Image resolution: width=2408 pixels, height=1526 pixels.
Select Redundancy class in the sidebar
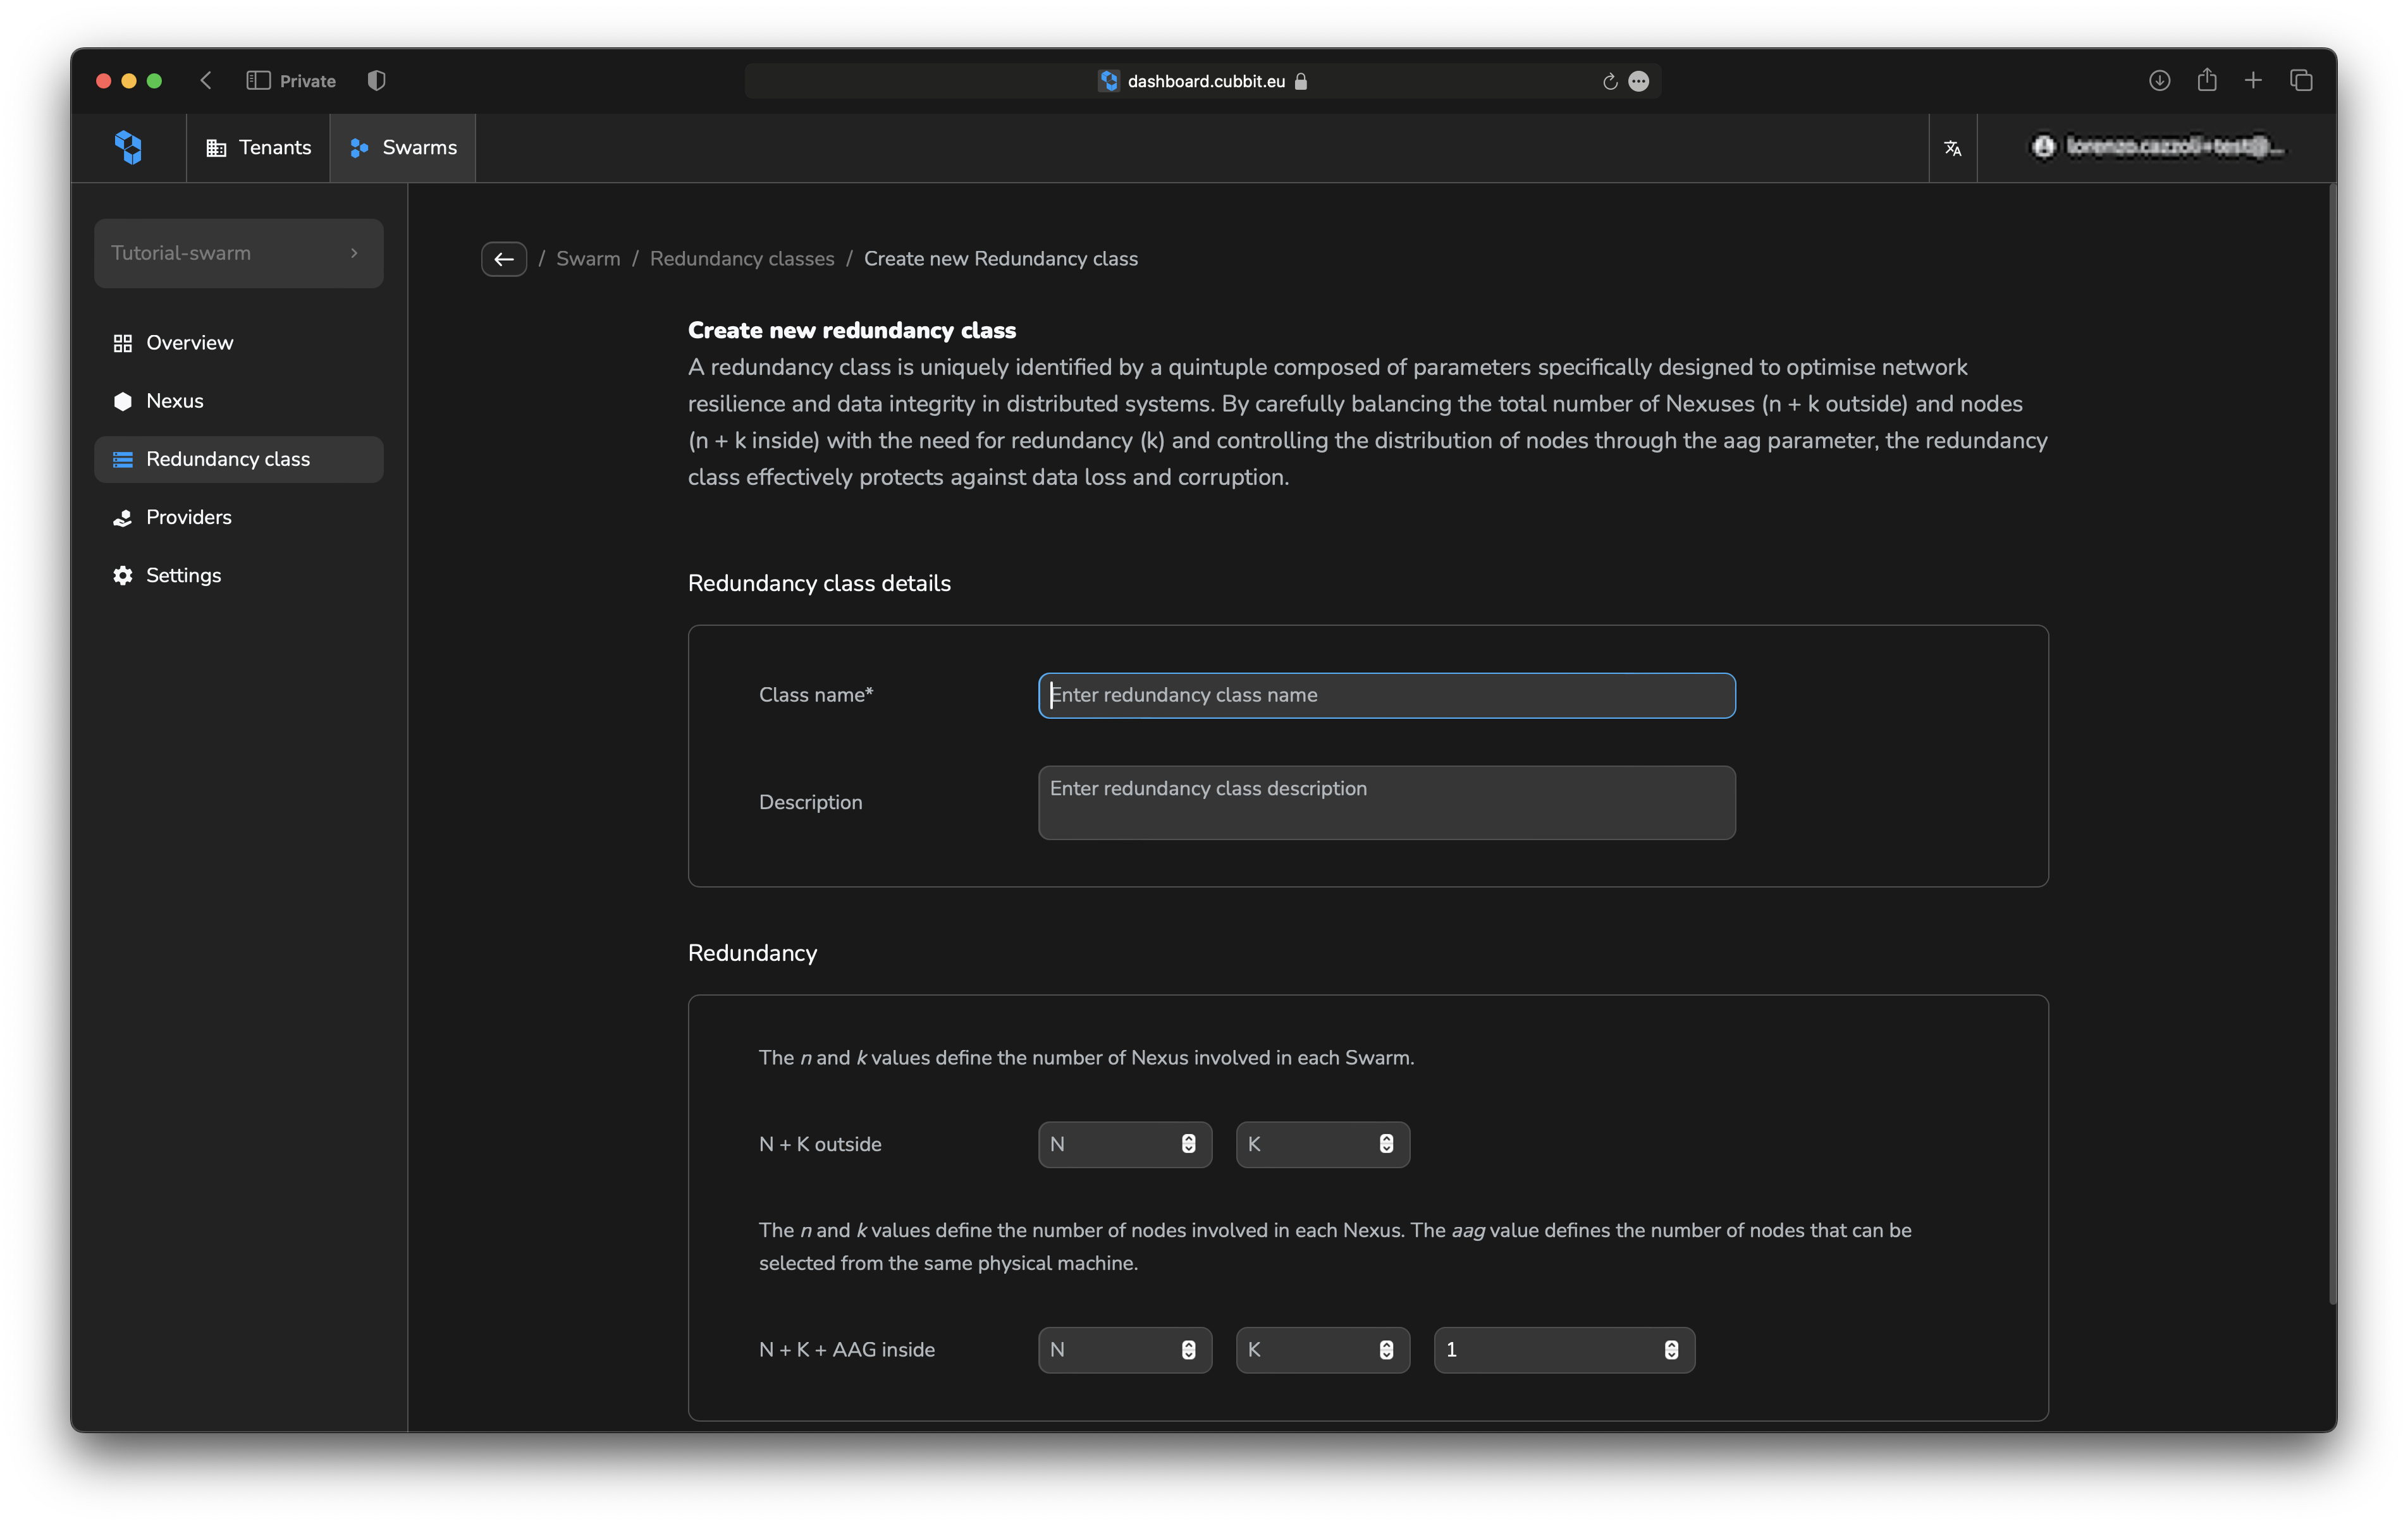click(238, 459)
